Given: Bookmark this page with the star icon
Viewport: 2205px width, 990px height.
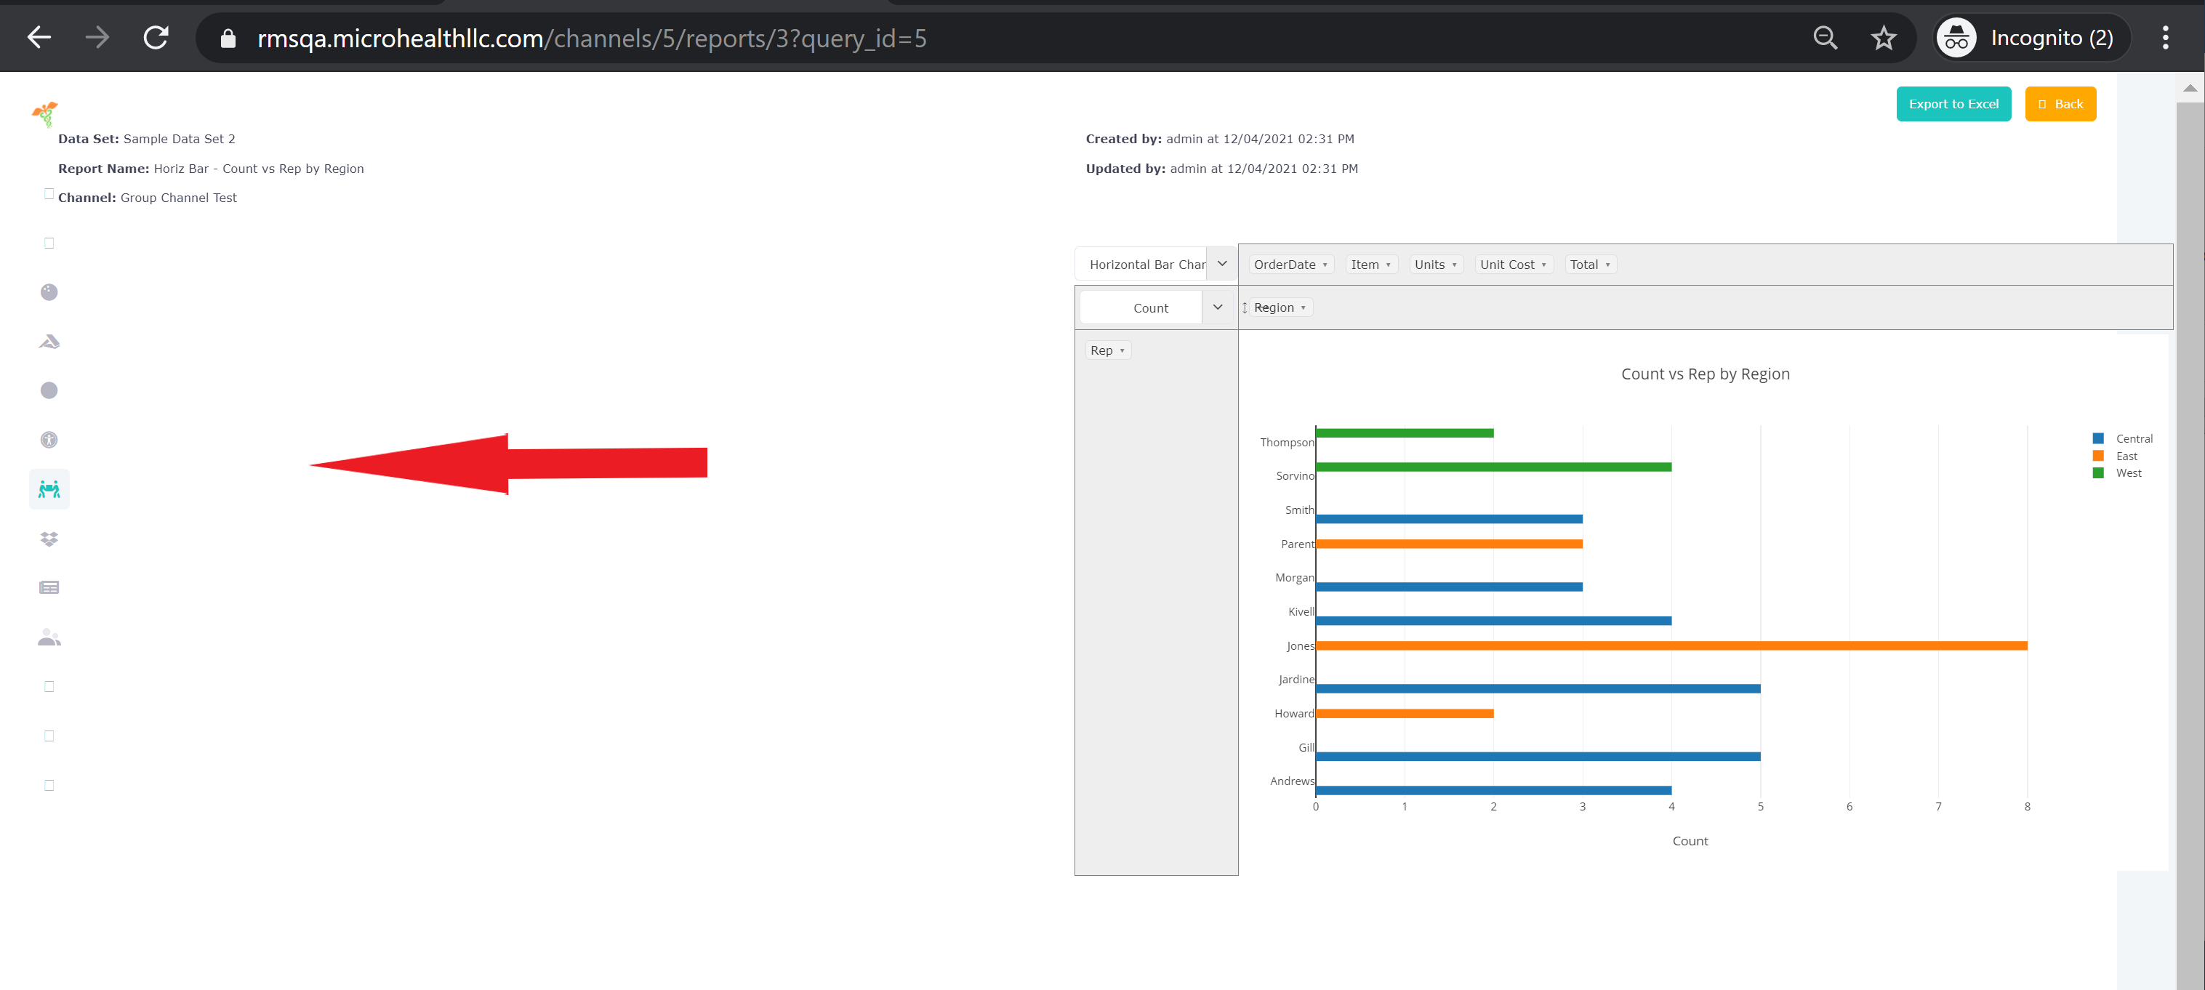Looking at the screenshot, I should (1883, 38).
